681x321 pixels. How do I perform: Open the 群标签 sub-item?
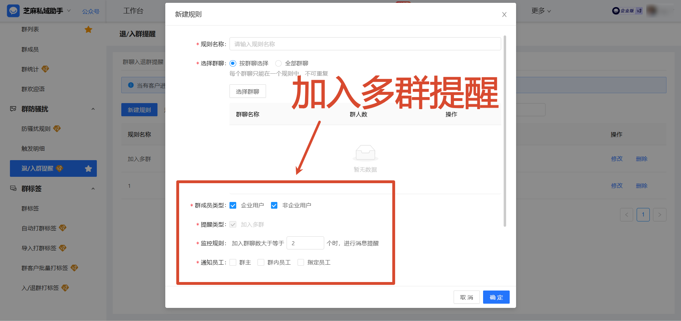[x=30, y=209]
